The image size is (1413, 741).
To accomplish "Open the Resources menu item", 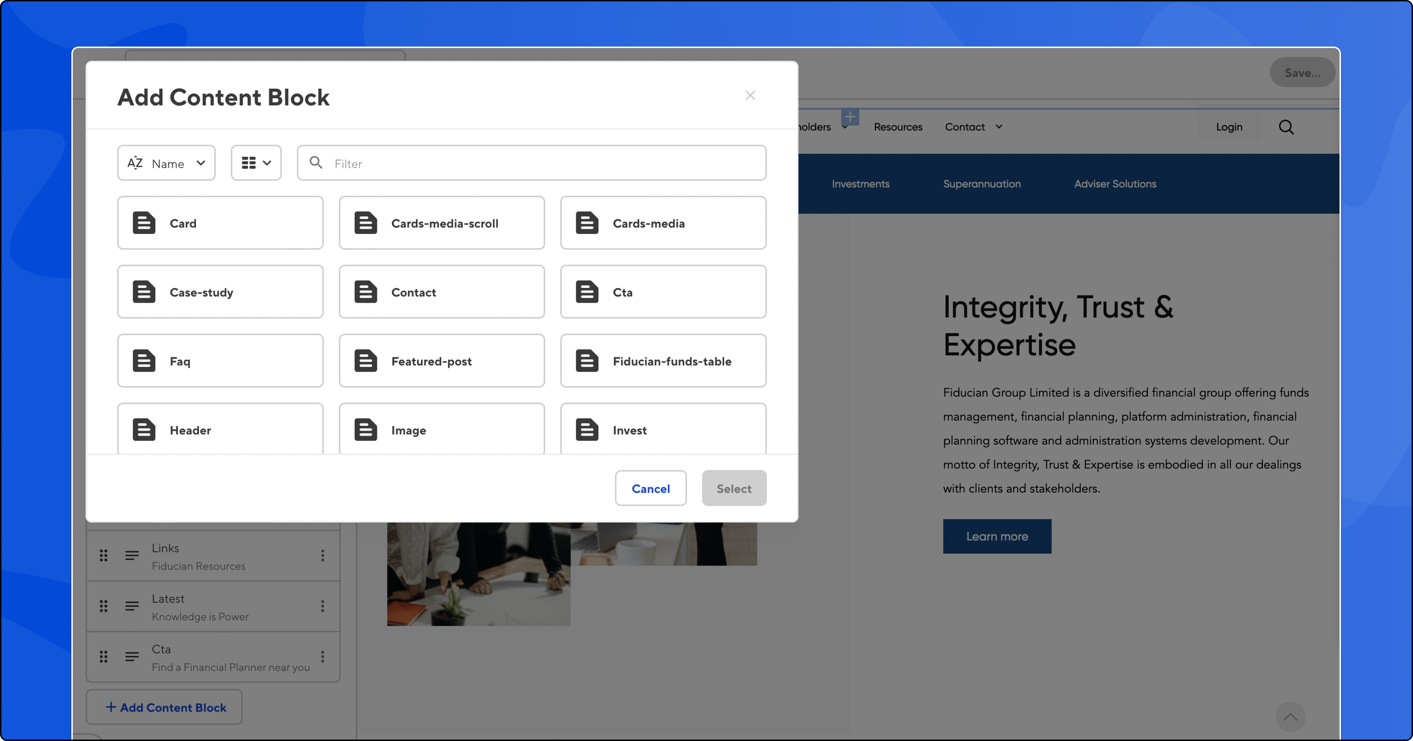I will tap(897, 127).
